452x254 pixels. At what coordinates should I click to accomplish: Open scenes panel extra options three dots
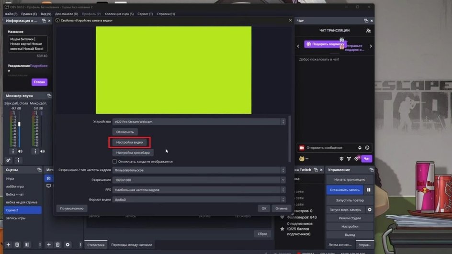click(40, 244)
